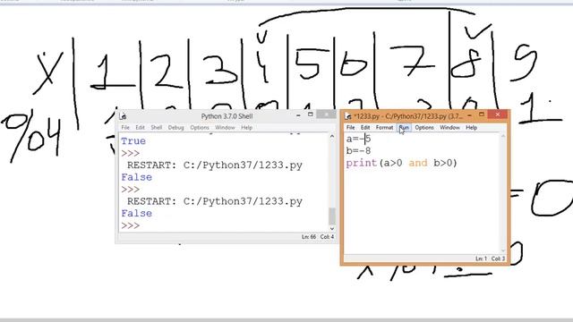This screenshot has height=322, width=573.
Task: Click the last 'False' output in Shell
Action: pyautogui.click(x=137, y=213)
